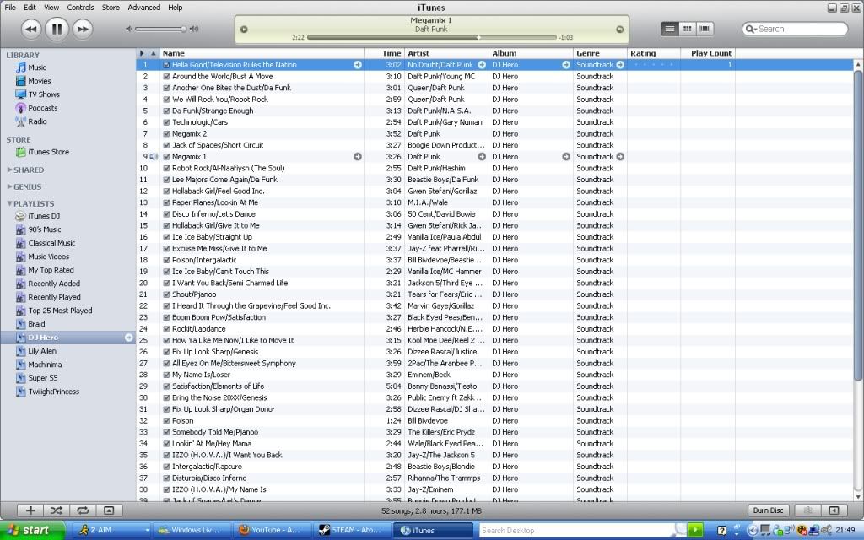Uncheck Another One Bites the Dust/Da Funk
Image resolution: width=864 pixels, height=540 pixels.
click(166, 88)
